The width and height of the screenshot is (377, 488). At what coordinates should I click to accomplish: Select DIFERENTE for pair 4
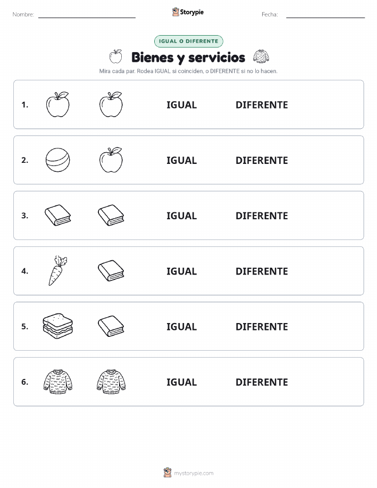[262, 271]
